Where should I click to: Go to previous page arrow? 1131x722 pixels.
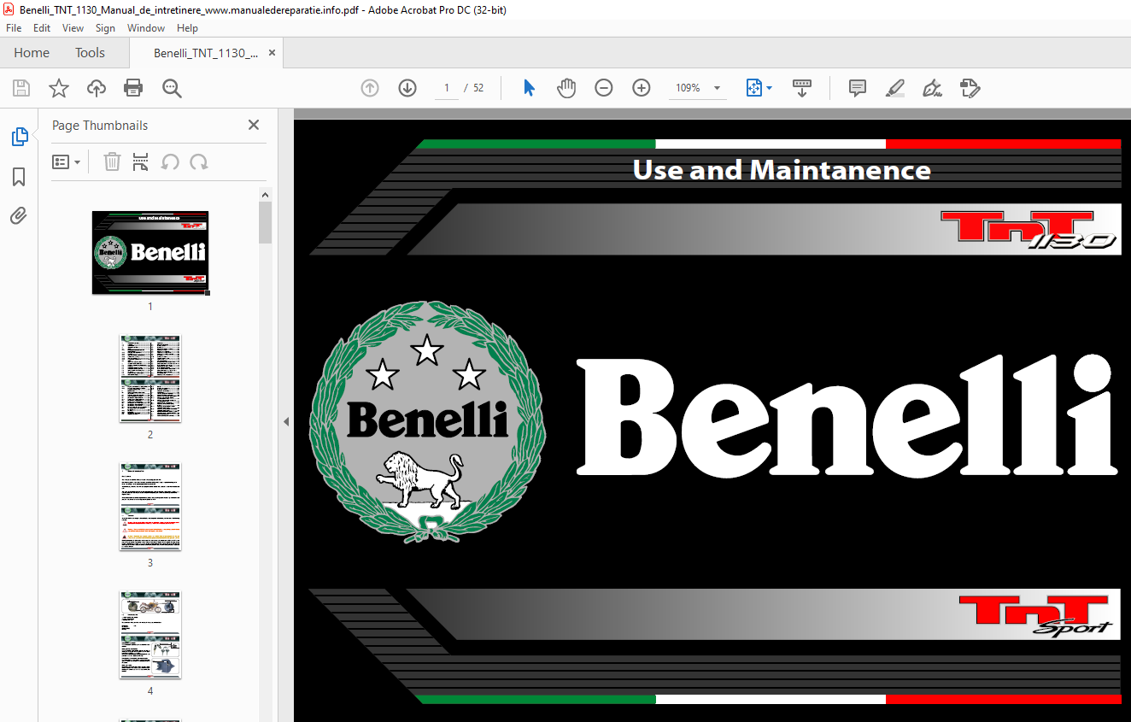pos(370,88)
